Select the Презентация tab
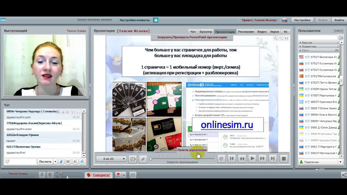347x195 pixels. coord(225,32)
